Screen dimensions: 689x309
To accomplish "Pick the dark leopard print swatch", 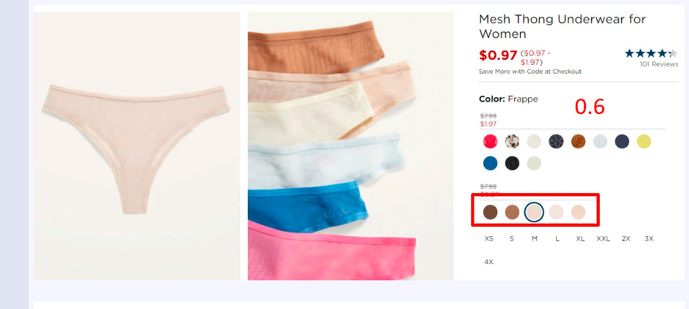I will coord(556,141).
